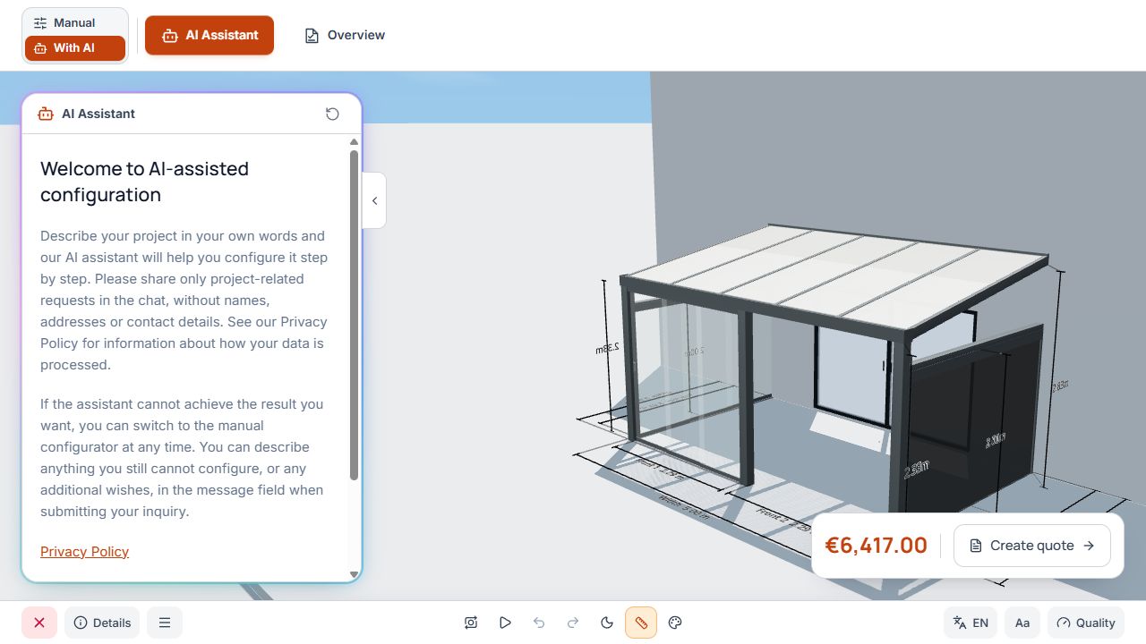Click the scrollbar down arrow in chat
The height and width of the screenshot is (644, 1146).
tap(354, 574)
